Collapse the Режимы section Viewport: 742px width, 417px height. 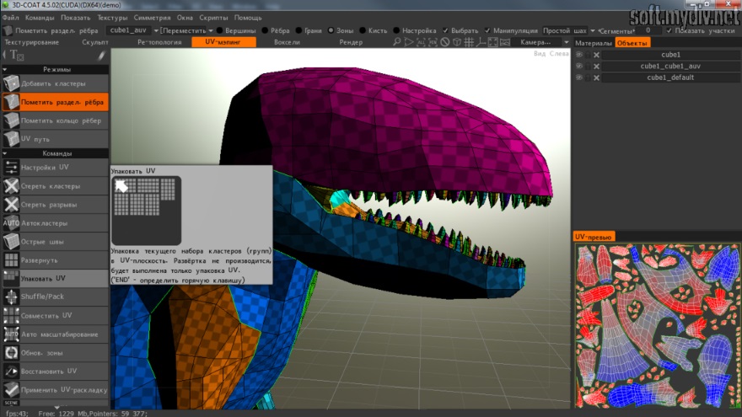[x=56, y=69]
